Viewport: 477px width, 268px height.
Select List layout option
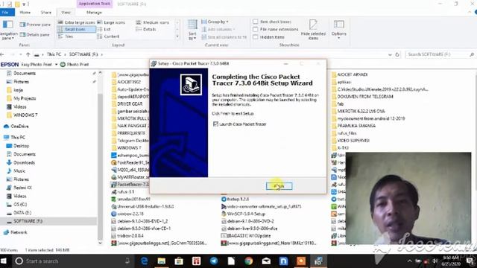coord(104,29)
